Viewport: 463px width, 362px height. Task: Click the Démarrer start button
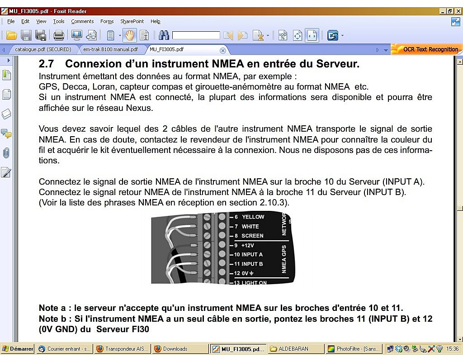pos(18,349)
